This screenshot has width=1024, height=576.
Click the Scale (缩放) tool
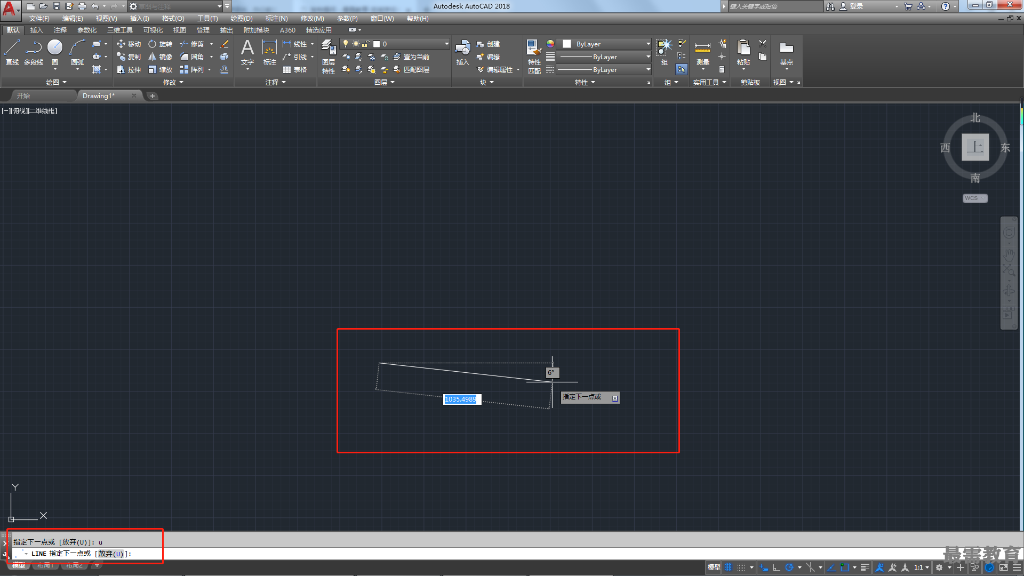coord(161,70)
